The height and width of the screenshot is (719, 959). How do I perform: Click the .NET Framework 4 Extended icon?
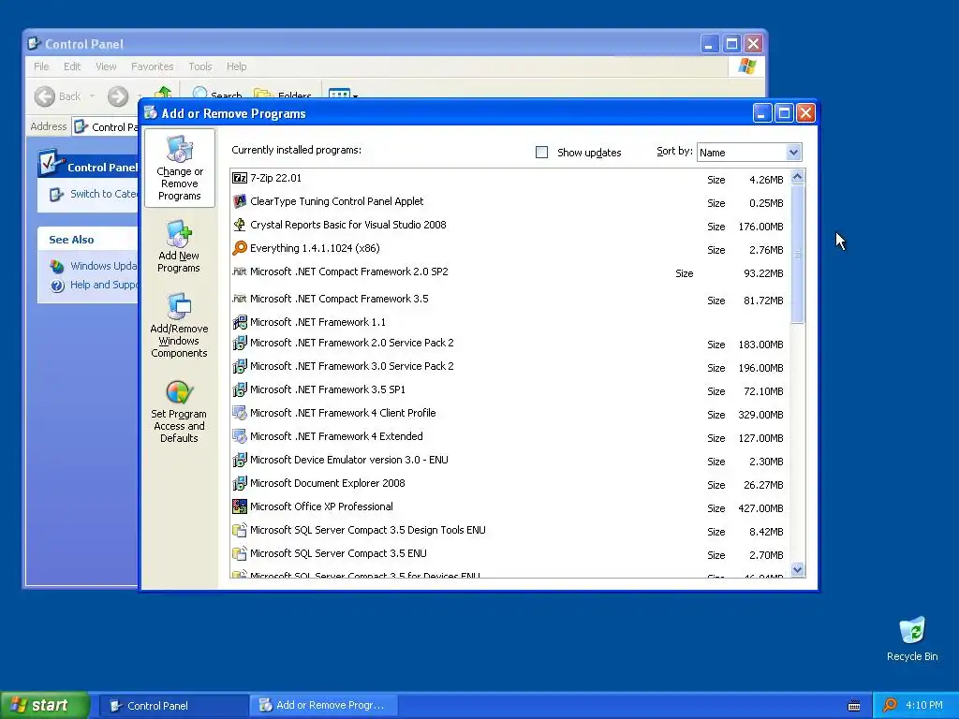tap(240, 436)
